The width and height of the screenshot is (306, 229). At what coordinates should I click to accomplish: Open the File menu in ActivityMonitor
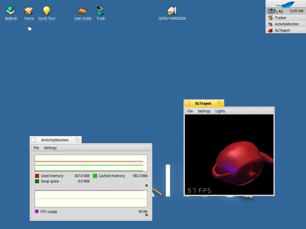[x=36, y=148]
